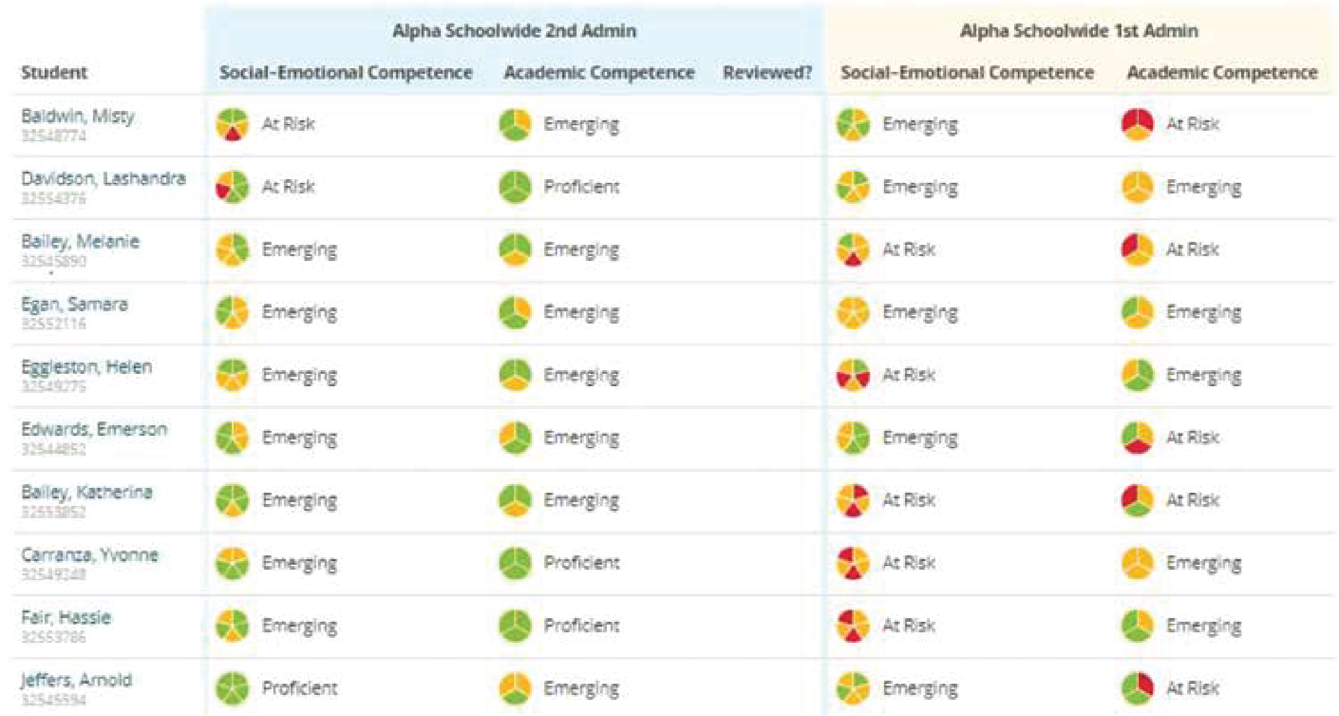Click Helen Eggleston's 1st Admin Social-Emotional pie icon
The image size is (1339, 716).
pyautogui.click(x=853, y=374)
